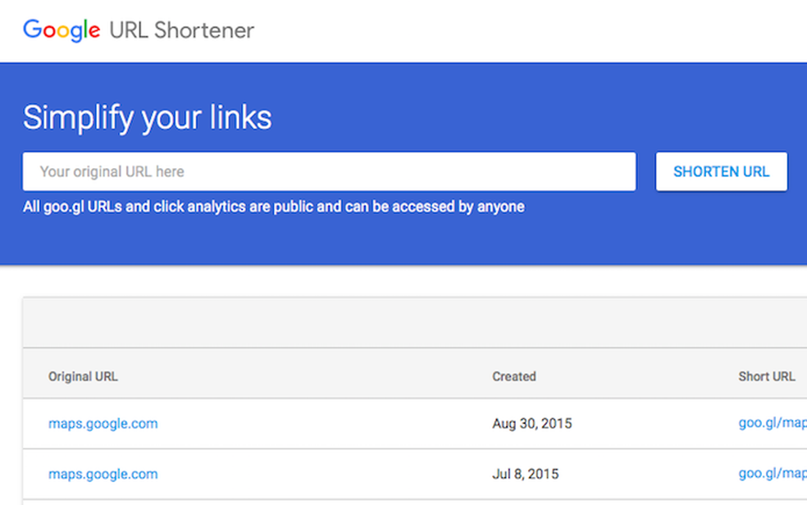The width and height of the screenshot is (807, 505).
Task: Select the Aug 30, 2015 date cell
Action: 531,424
